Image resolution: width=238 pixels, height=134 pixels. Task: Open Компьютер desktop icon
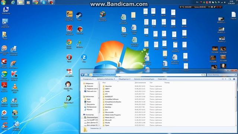[x=6, y=10]
